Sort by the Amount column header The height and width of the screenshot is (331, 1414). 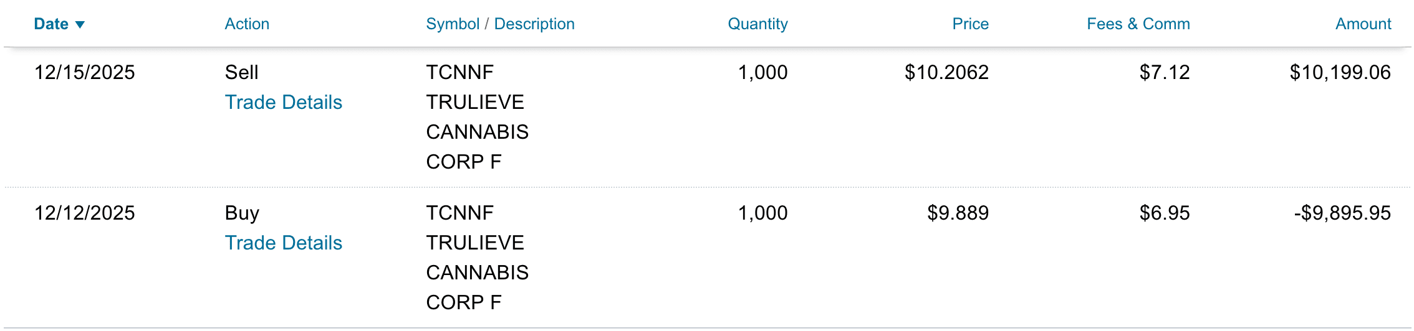[x=1363, y=24]
